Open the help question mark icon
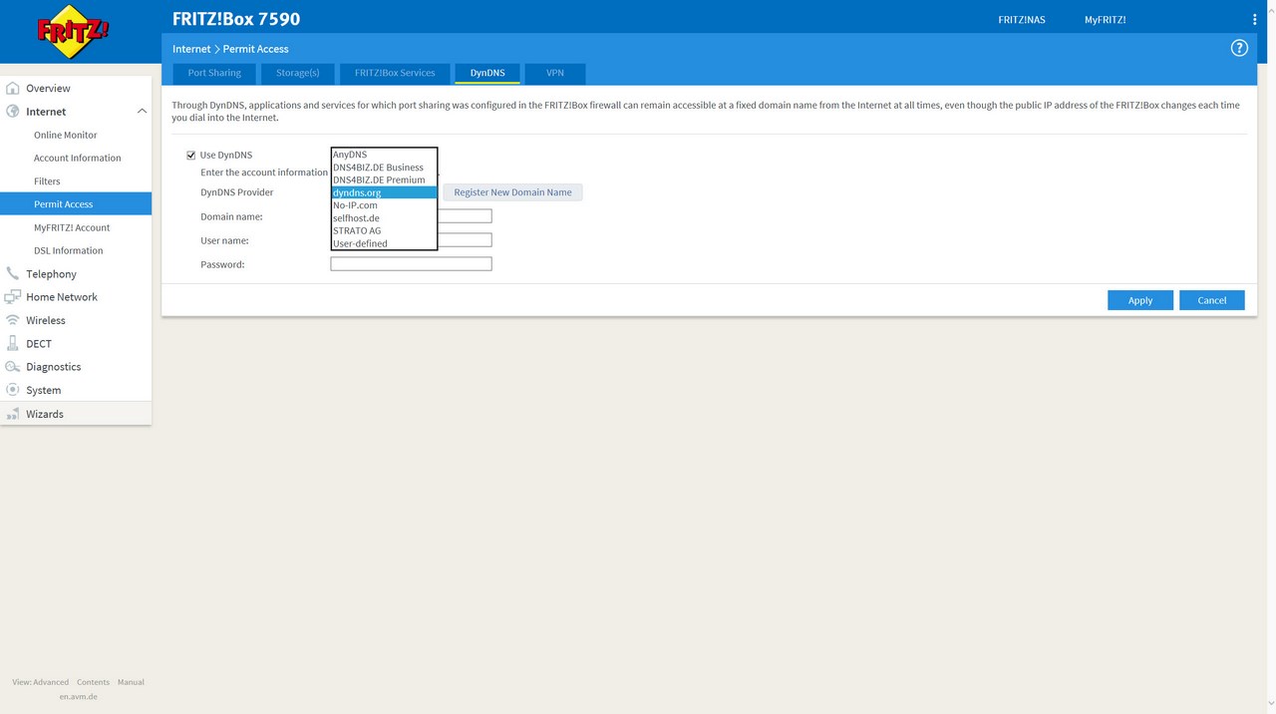The image size is (1276, 714). (x=1239, y=48)
